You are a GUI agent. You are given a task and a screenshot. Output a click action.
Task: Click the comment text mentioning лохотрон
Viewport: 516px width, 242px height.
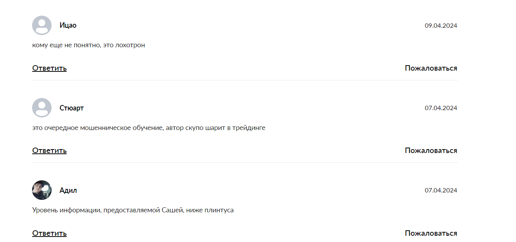click(x=88, y=45)
